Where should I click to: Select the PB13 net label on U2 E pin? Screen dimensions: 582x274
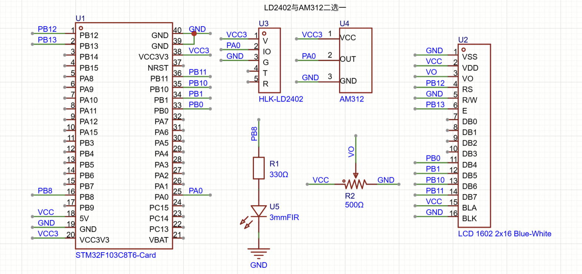point(435,104)
